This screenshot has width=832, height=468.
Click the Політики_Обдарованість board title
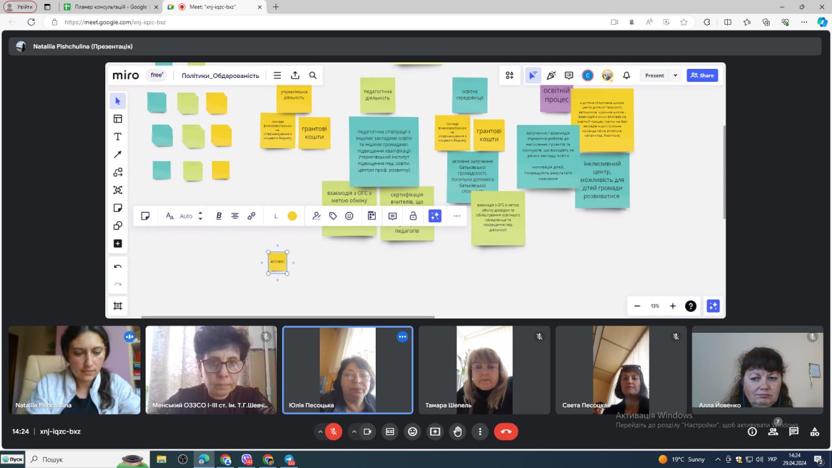[220, 75]
